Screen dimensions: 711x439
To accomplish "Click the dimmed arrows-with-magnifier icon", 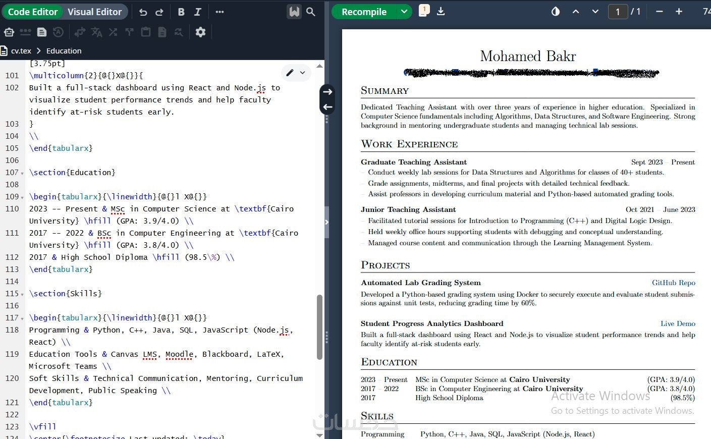I will (x=179, y=32).
